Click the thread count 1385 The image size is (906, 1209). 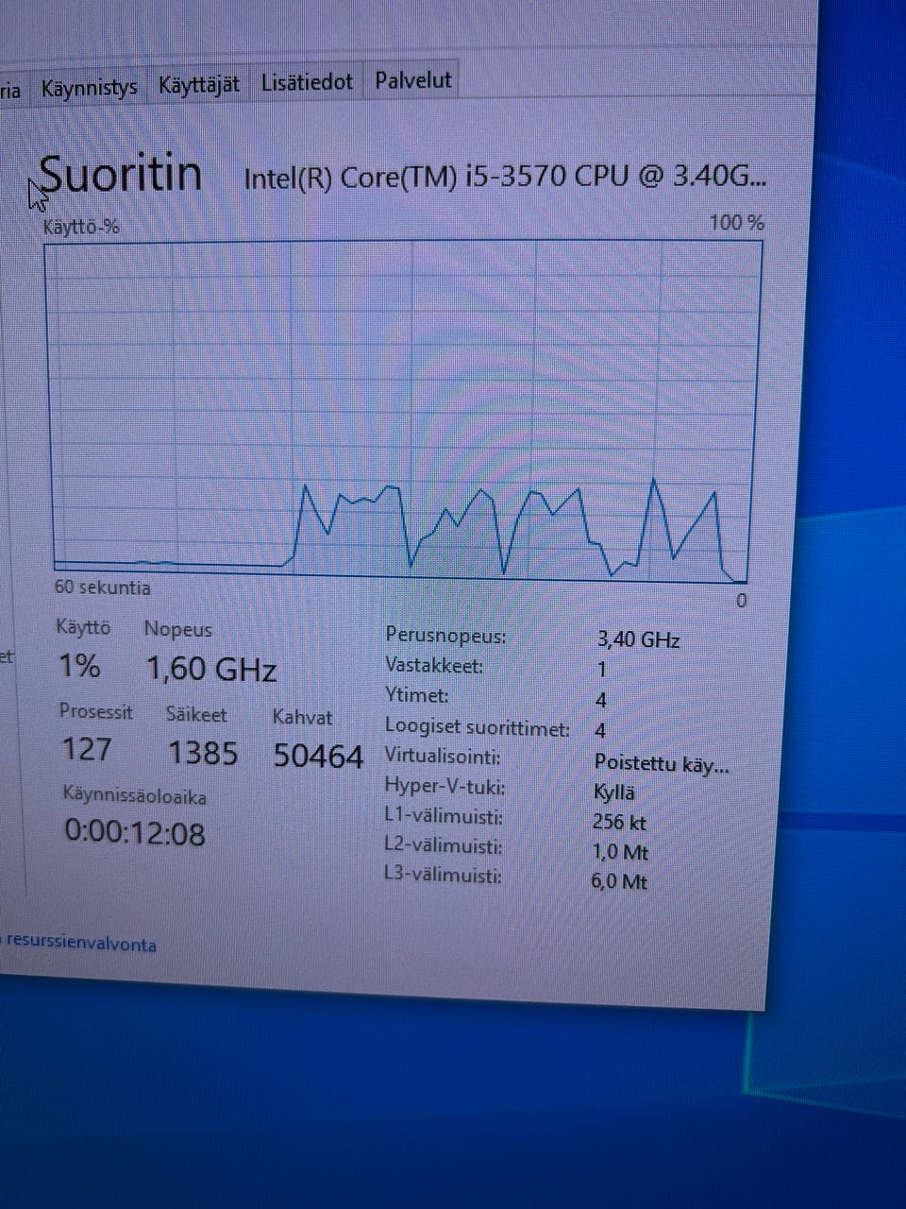[x=203, y=753]
